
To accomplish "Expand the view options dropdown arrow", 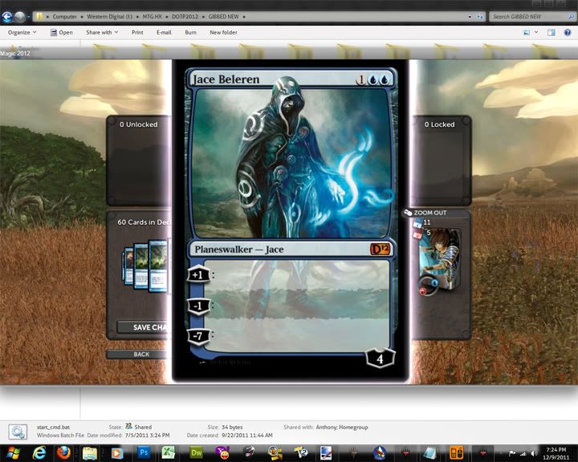I will point(536,32).
